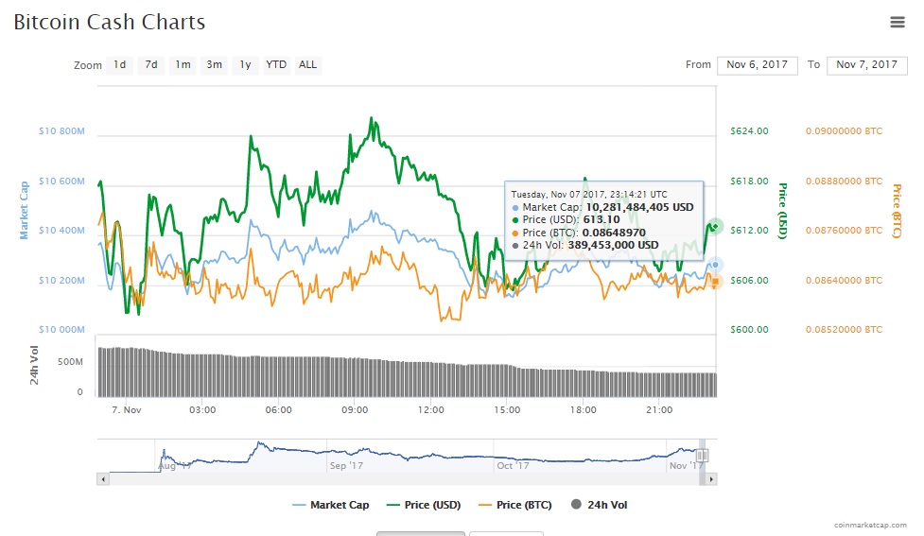Select the 7d zoom range
This screenshot has height=536, width=924.
pos(151,65)
